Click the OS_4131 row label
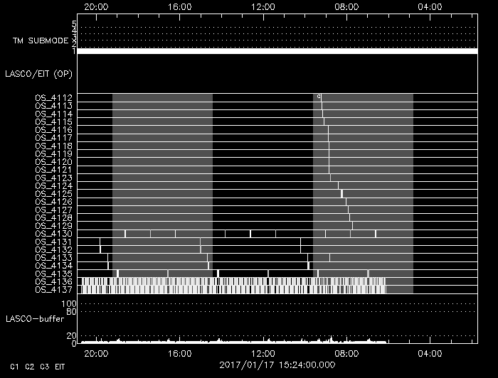Viewport: 498px width, 378px height. click(x=53, y=242)
